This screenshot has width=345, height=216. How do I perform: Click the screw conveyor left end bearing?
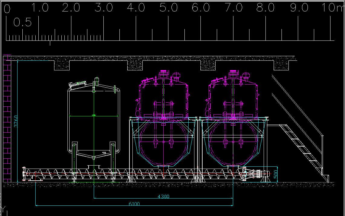coord(25,174)
